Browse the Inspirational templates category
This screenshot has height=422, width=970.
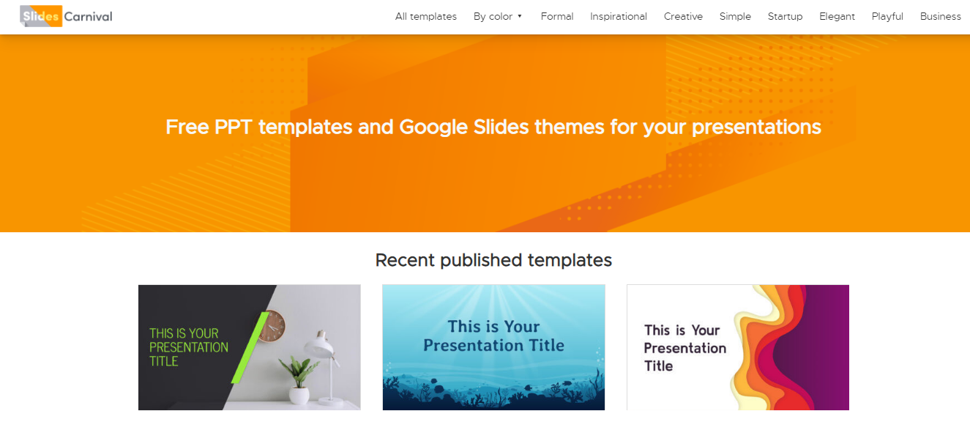point(619,16)
